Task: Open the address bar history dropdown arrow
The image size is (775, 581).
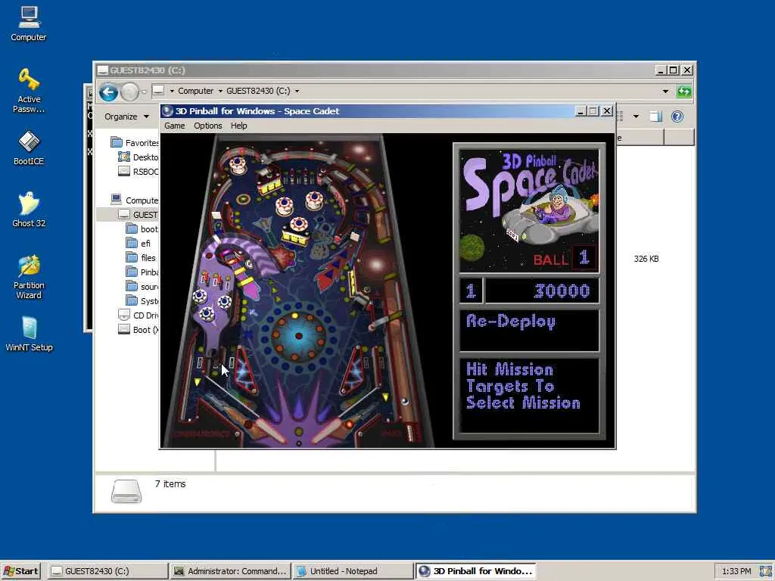Action: pos(665,91)
